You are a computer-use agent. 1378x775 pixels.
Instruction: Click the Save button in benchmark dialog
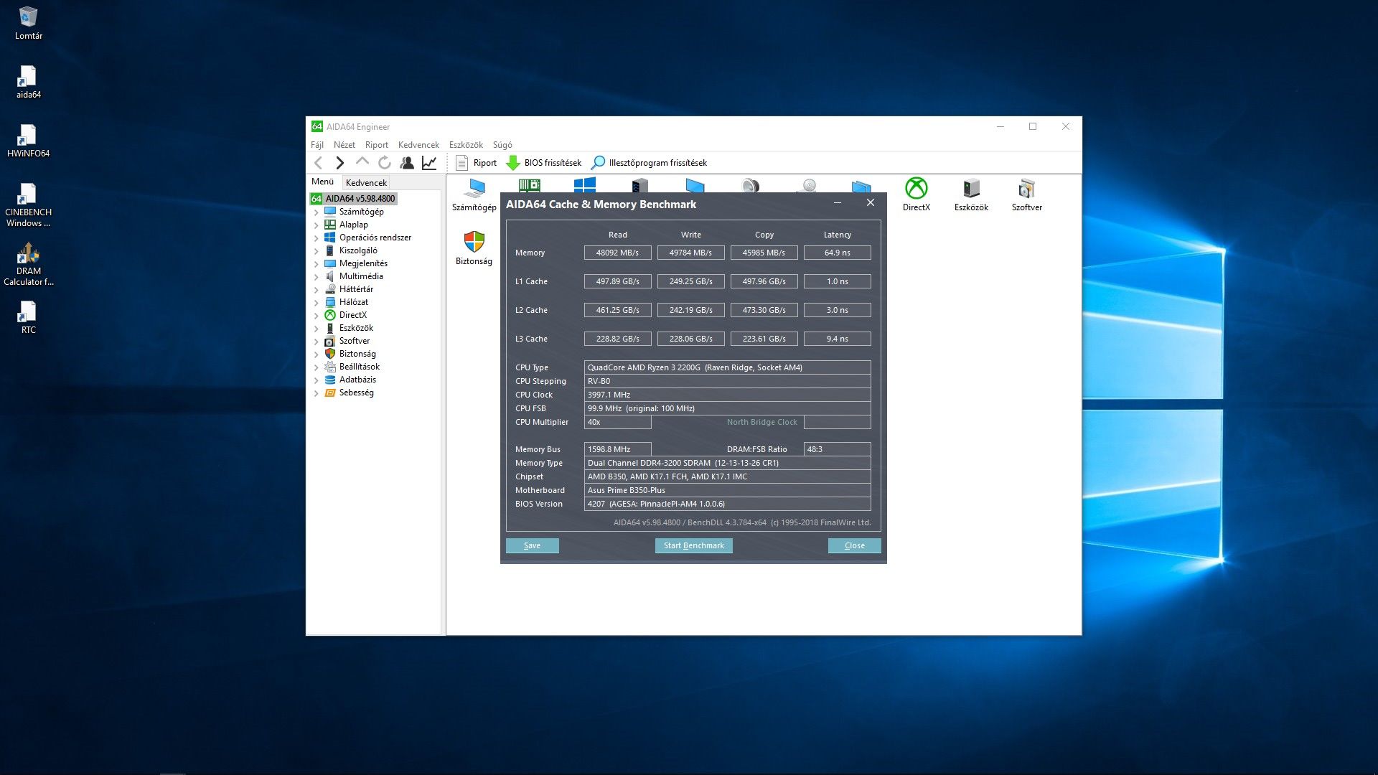click(x=533, y=545)
